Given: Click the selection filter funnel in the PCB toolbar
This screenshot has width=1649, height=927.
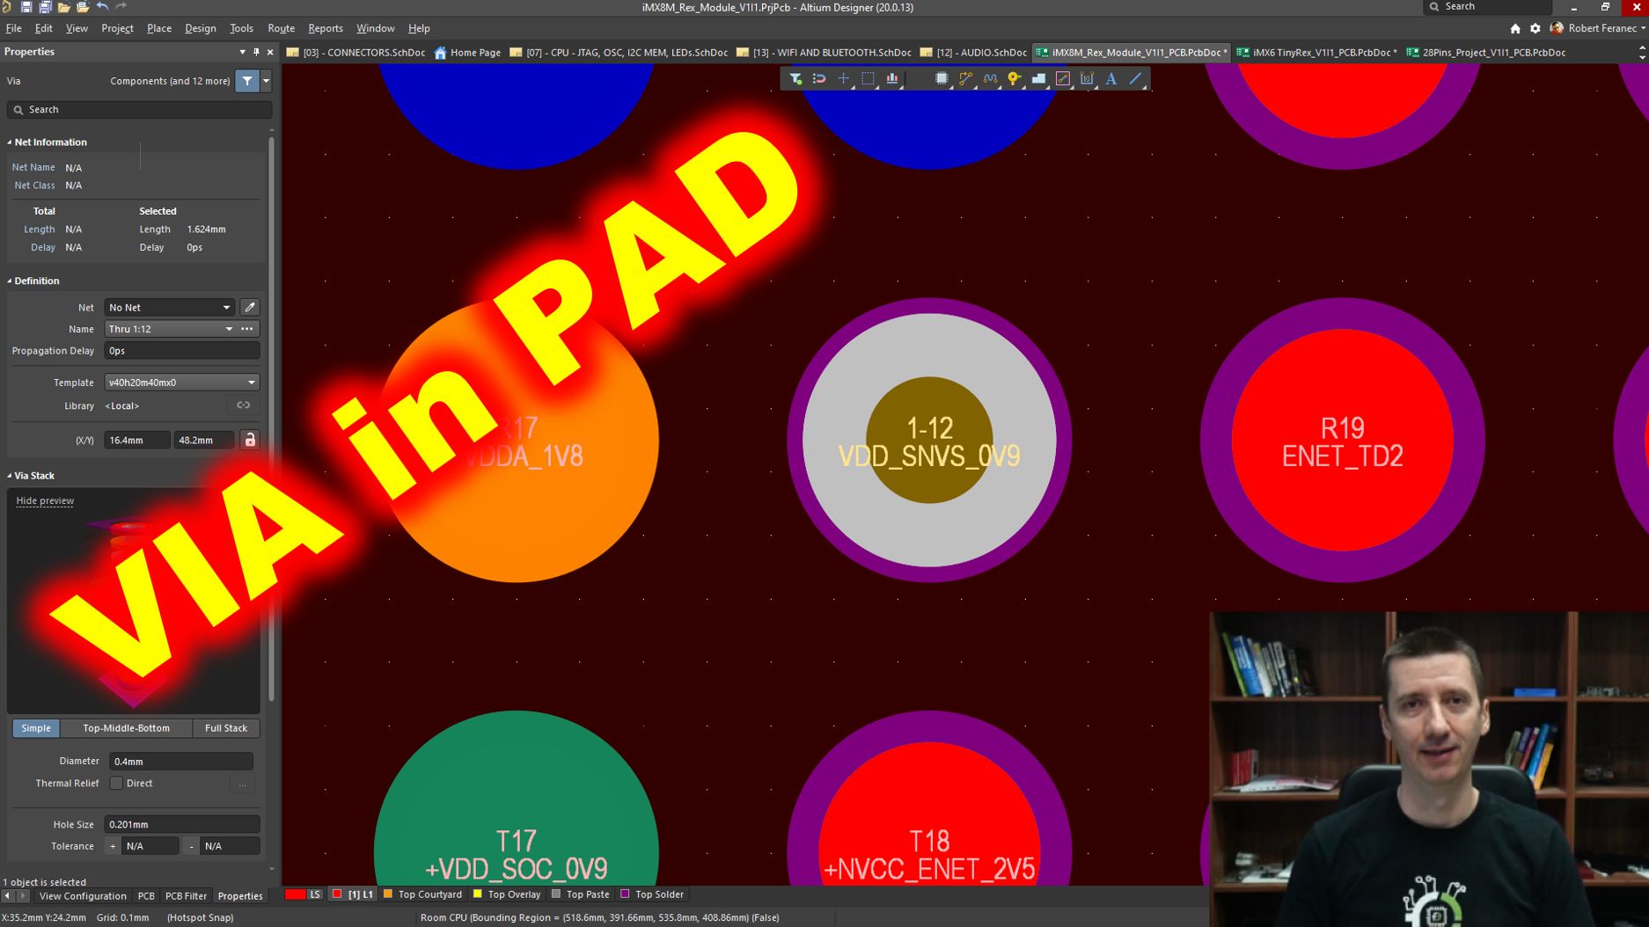Looking at the screenshot, I should (x=795, y=79).
